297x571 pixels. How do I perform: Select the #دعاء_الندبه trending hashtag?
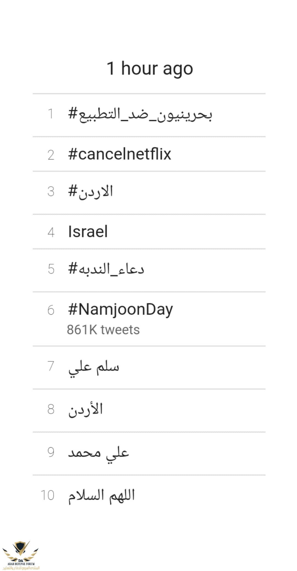click(106, 269)
